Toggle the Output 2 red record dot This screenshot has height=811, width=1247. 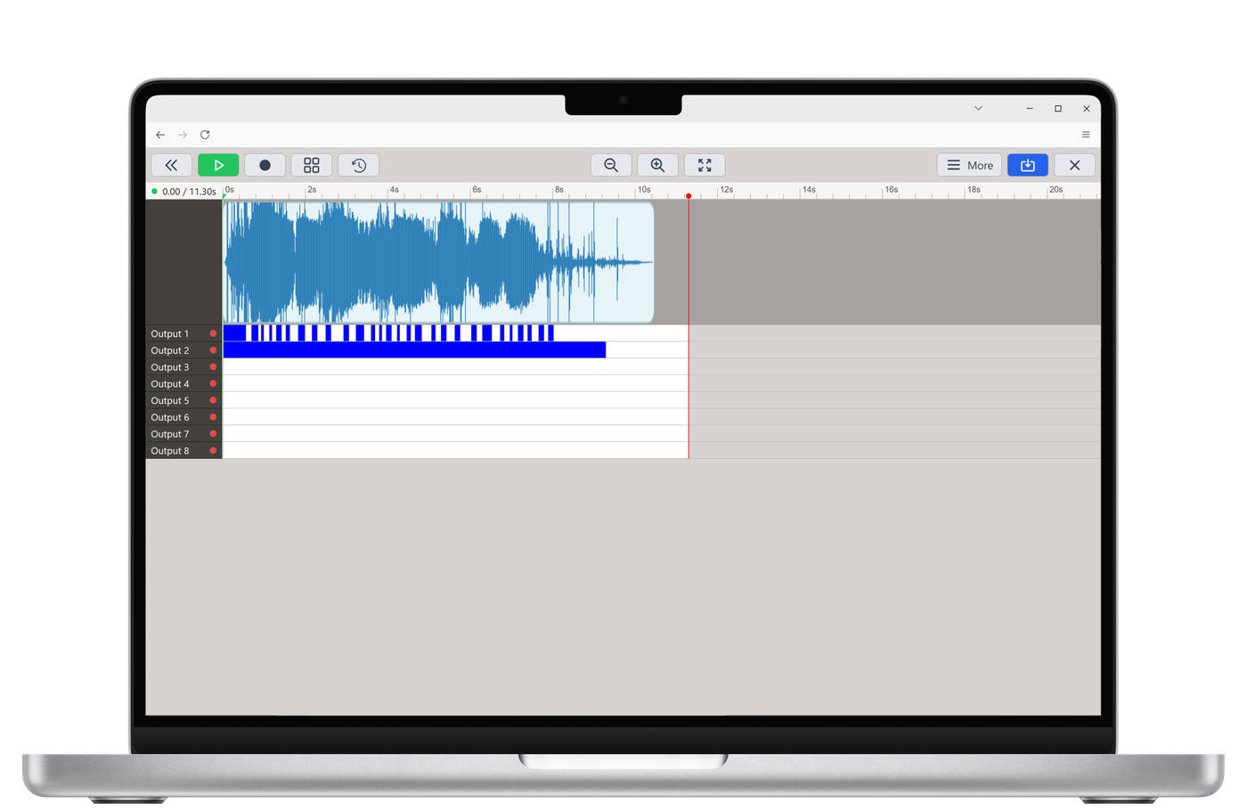(213, 350)
